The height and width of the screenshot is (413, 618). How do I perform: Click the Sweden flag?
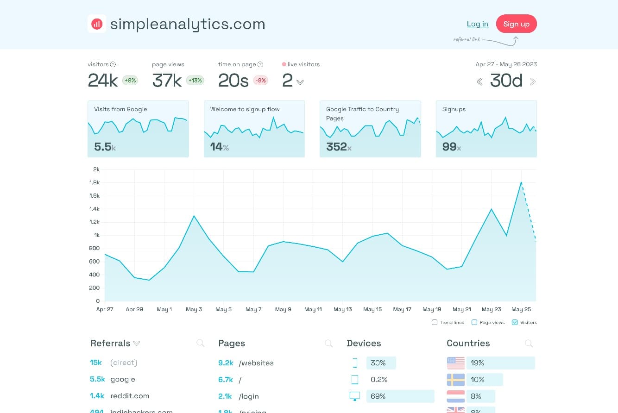coord(455,380)
